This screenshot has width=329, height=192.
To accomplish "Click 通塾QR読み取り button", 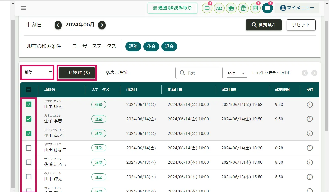I will pos(172,8).
